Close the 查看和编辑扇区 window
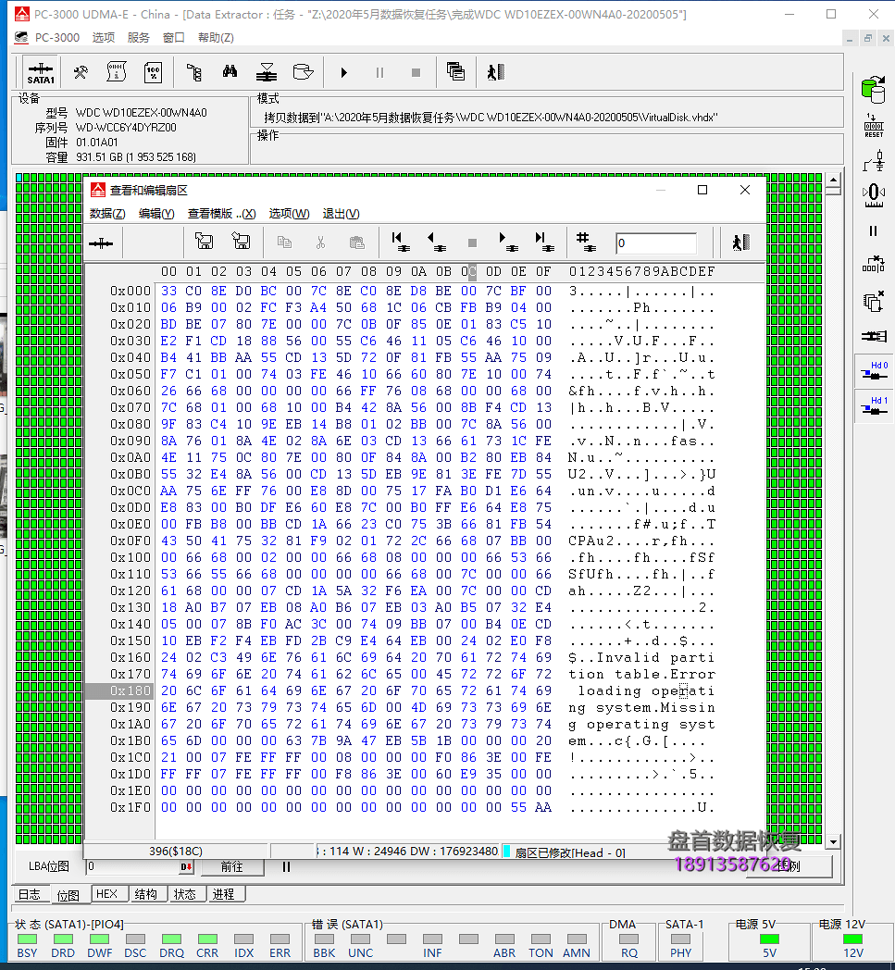This screenshot has width=895, height=970. point(745,190)
